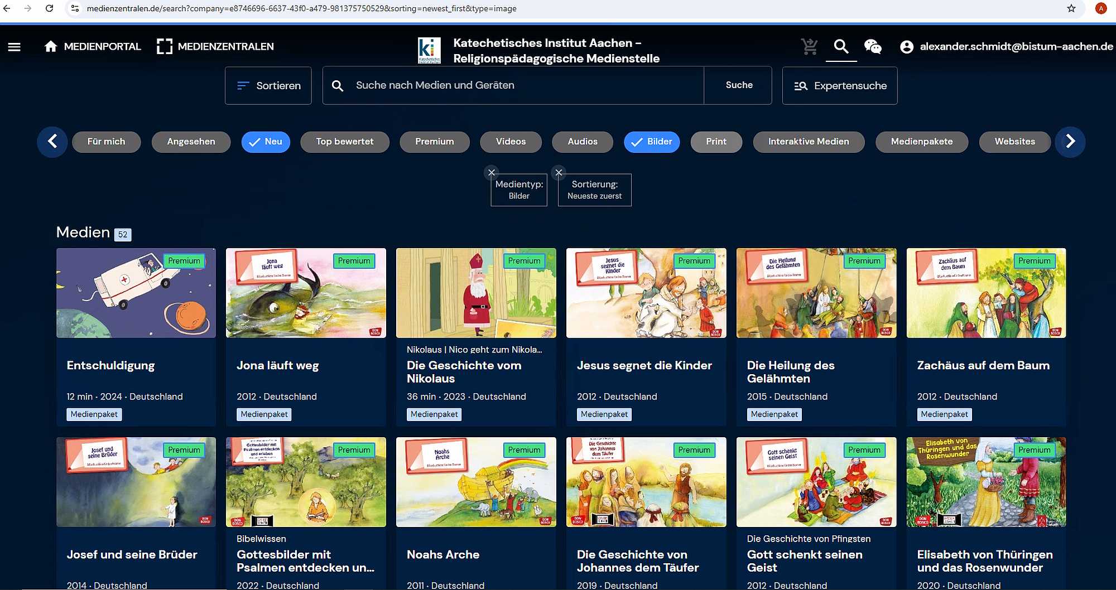1116x590 pixels.
Task: Go forward in browser
Action: [28, 8]
